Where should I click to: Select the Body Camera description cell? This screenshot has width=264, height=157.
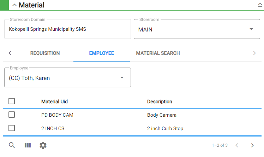pyautogui.click(x=162, y=115)
